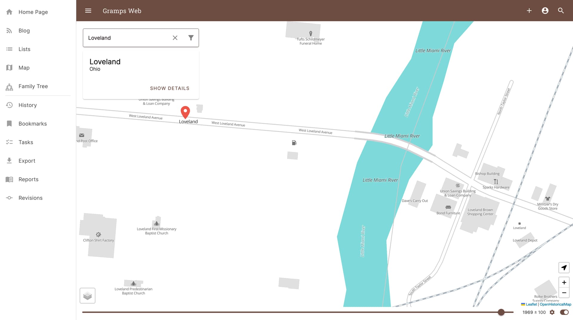Screen dimensions: 573x320
Task: Open Bookmarks from the sidebar
Action: pos(33,123)
